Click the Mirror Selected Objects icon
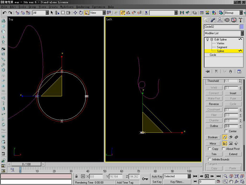Image resolution: width=246 pixels, height=185 pixels. (x=182, y=13)
